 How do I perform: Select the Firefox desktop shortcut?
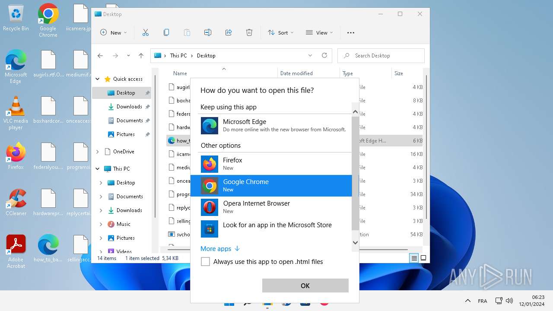[16, 156]
